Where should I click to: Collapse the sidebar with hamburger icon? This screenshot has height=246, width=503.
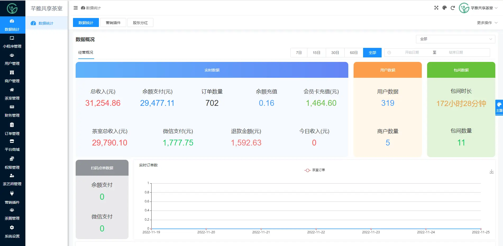(76, 8)
